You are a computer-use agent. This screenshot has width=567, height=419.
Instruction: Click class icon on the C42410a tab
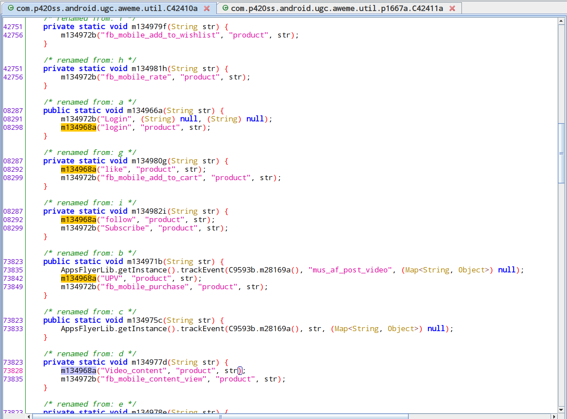click(11, 8)
